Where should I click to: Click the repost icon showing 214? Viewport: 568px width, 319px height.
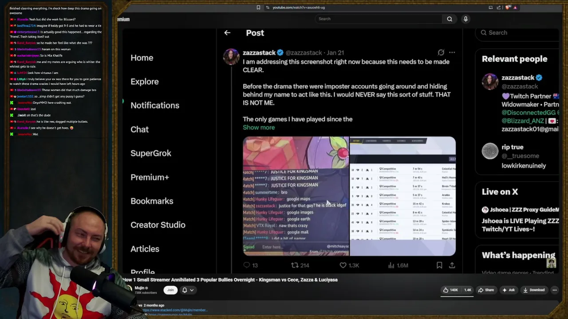tap(295, 265)
